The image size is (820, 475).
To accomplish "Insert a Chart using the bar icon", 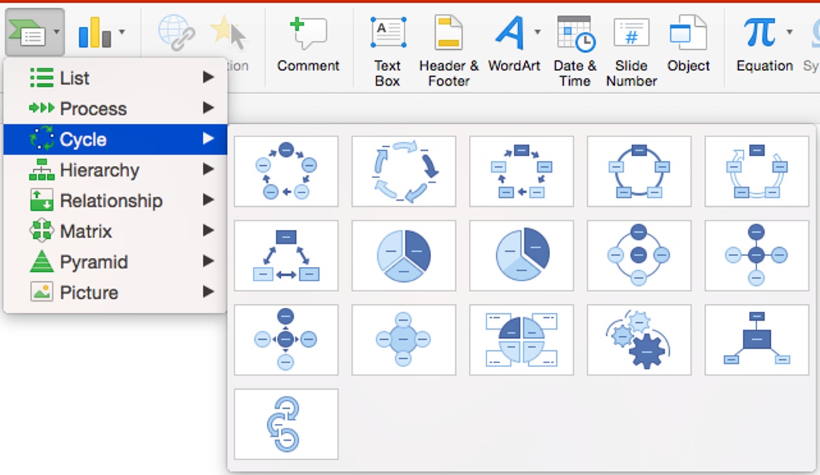I will tap(94, 32).
